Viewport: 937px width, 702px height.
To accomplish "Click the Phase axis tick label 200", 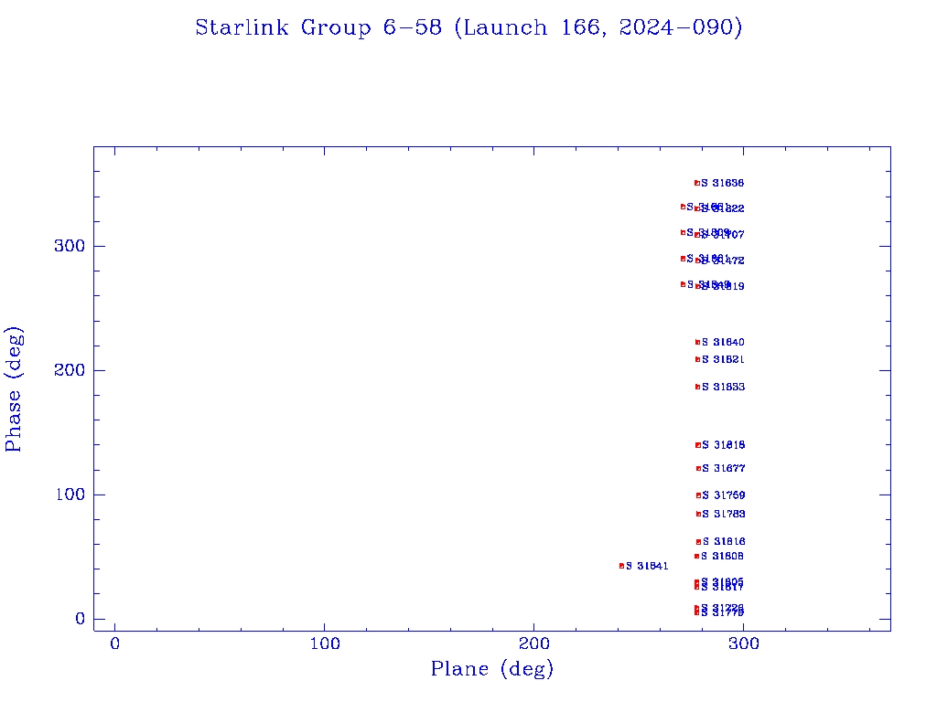I will pos(70,370).
